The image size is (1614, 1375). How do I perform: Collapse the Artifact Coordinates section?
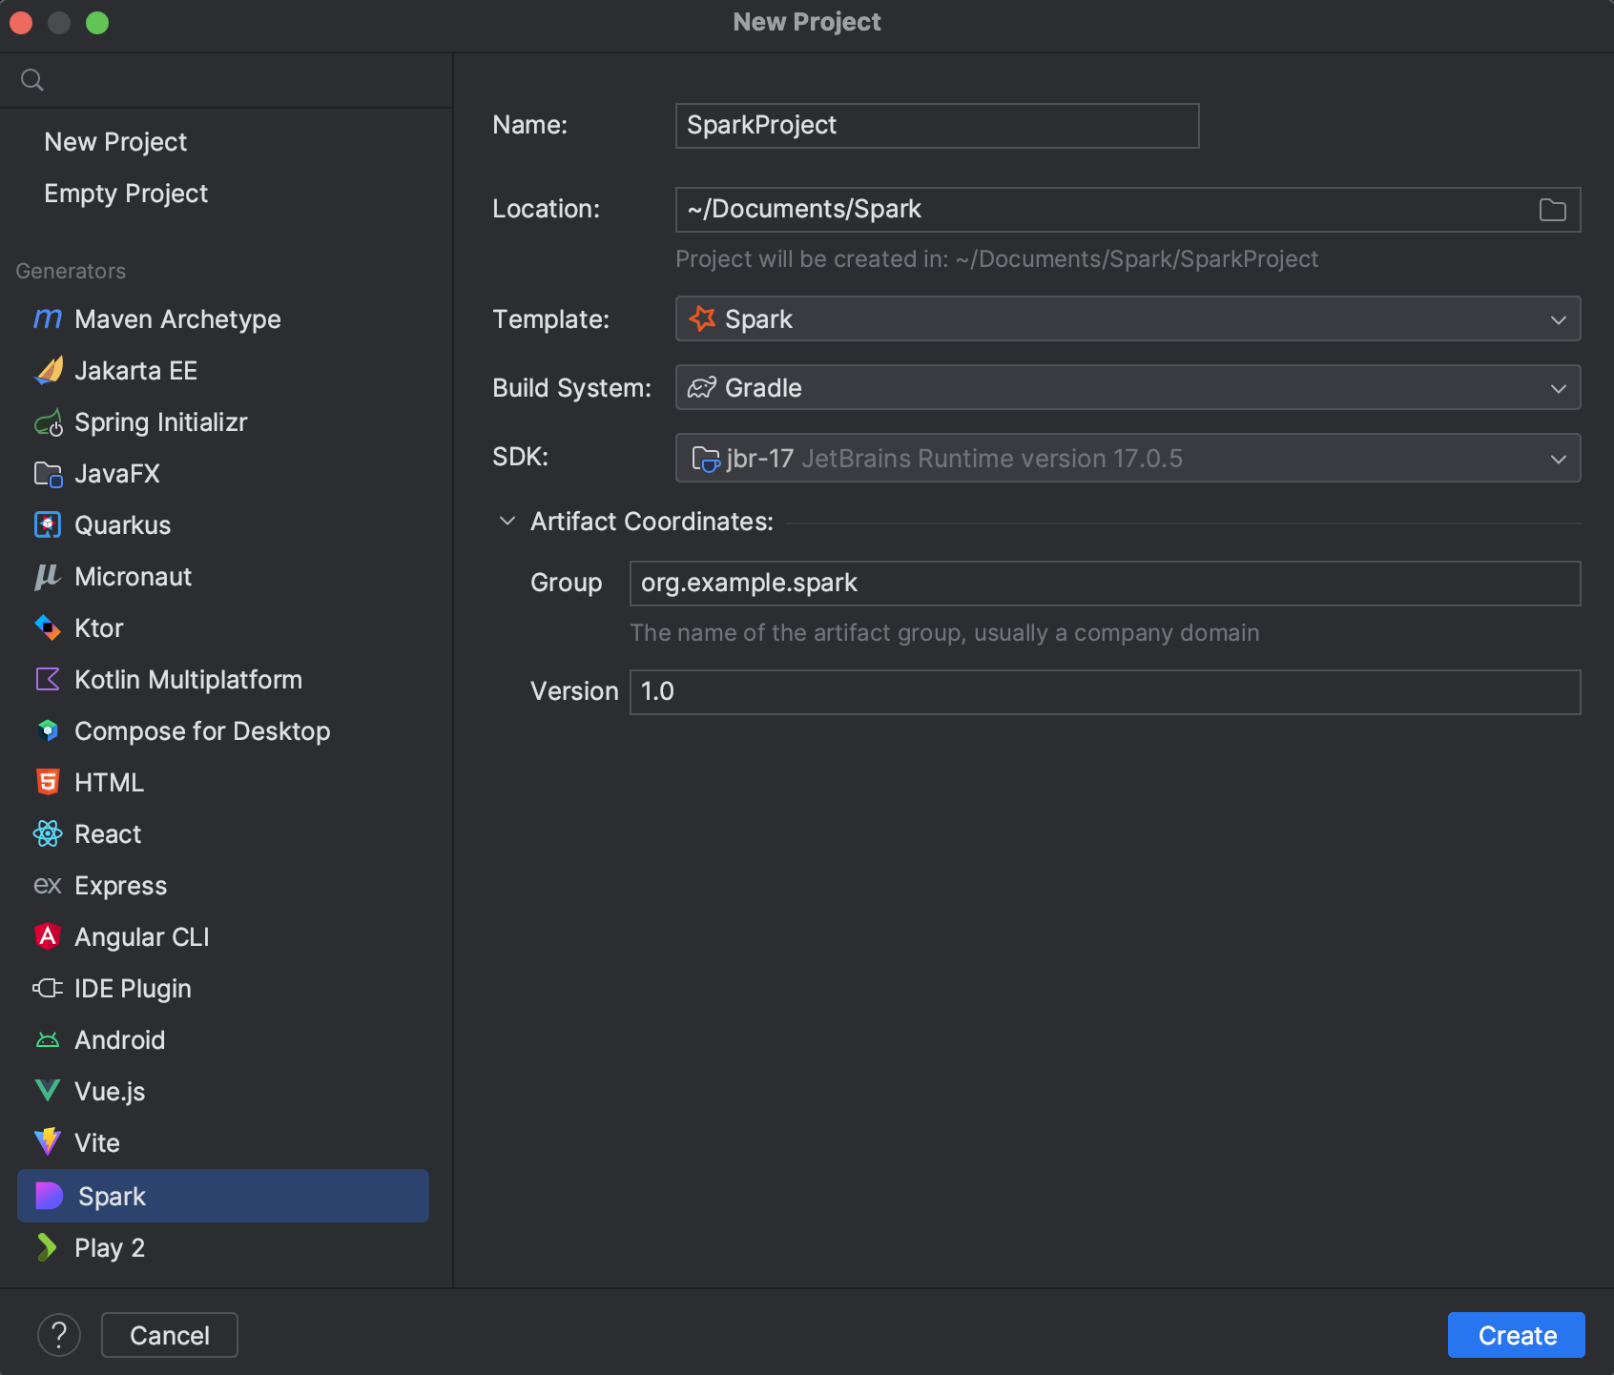[507, 522]
